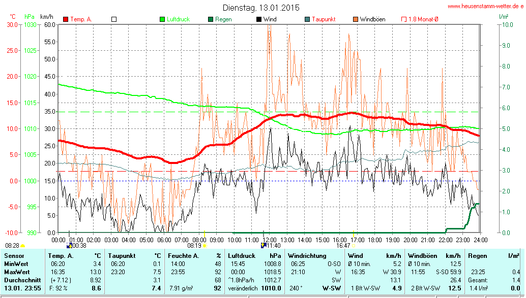The height and width of the screenshot is (298, 526).
Task: Click the Sensor row header label
Action: point(14,256)
